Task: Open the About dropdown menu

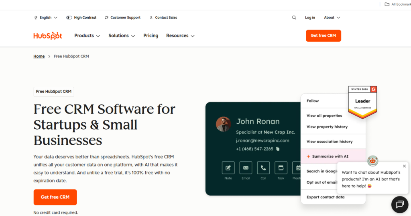Action: click(332, 18)
